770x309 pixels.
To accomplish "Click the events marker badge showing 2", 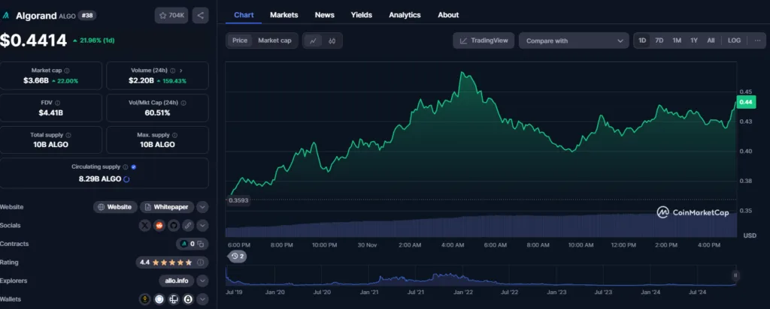I will [x=237, y=256].
